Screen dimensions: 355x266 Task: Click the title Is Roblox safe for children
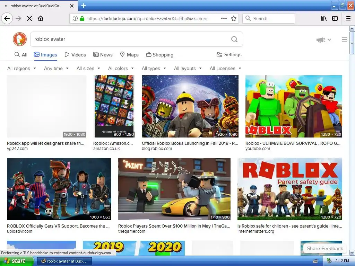[x=290, y=226]
